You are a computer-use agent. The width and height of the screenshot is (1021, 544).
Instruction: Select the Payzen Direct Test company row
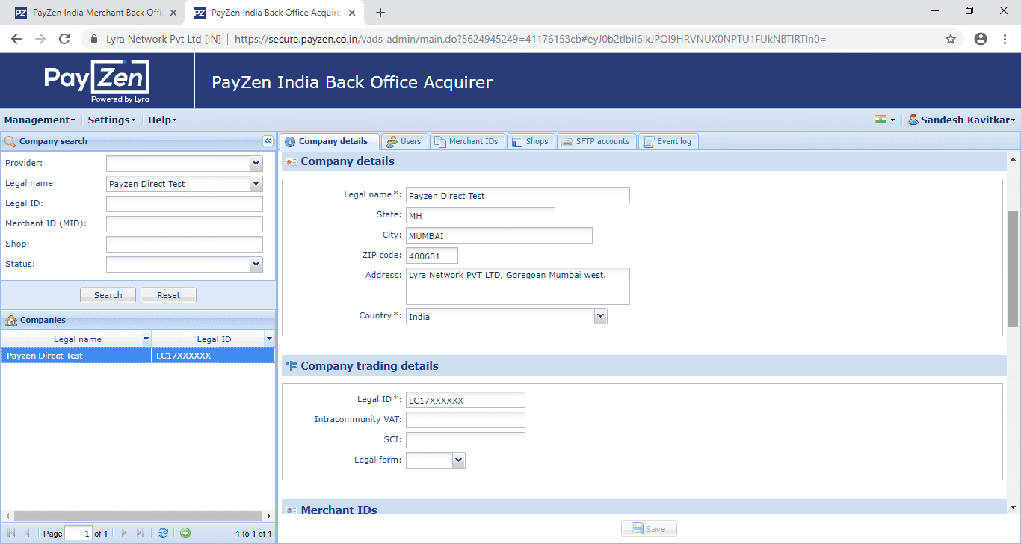[x=138, y=356]
